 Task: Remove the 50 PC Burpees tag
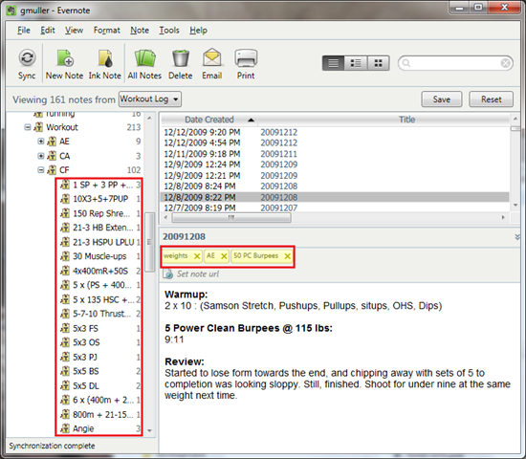pyautogui.click(x=288, y=256)
